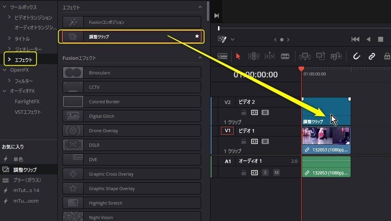The width and height of the screenshot is (391, 221).
Task: Skip to last frame in viewer
Action: [x=216, y=16]
